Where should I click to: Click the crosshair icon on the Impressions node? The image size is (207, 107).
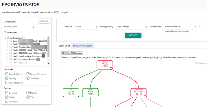pos(145,95)
